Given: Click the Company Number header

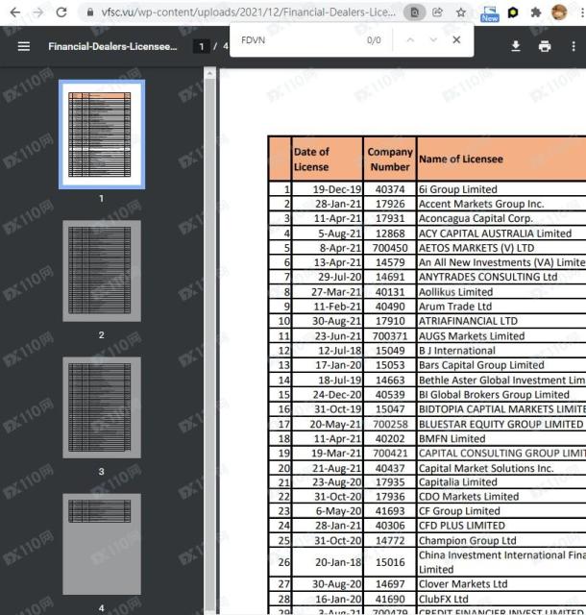Looking at the screenshot, I should click(x=390, y=160).
